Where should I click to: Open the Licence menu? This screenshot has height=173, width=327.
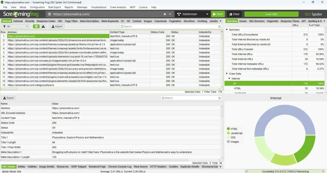pyautogui.click(x=143, y=7)
